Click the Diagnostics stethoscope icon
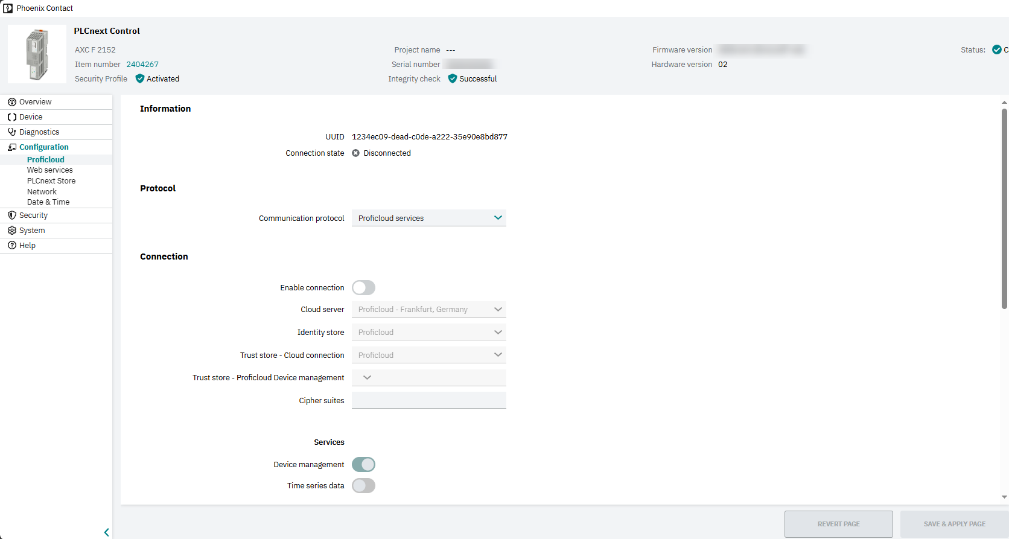1009x539 pixels. point(11,132)
